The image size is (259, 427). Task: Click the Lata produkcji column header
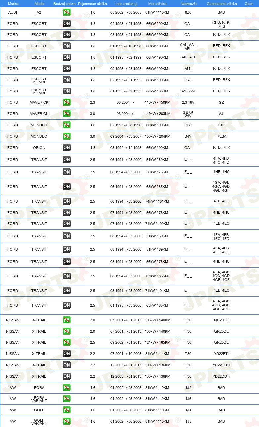pos(126,4)
